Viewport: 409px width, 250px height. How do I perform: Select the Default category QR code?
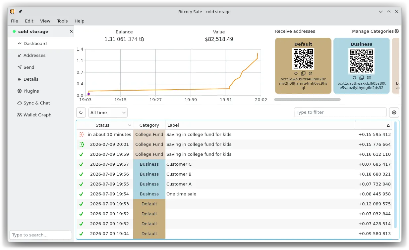point(303,59)
